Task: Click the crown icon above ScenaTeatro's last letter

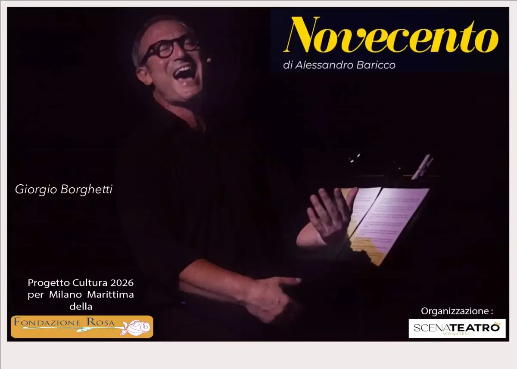Action: point(497,323)
